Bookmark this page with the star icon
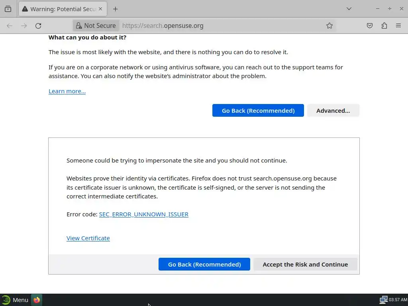The width and height of the screenshot is (408, 306). coord(330,25)
